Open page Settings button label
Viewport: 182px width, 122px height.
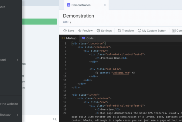click(106, 31)
